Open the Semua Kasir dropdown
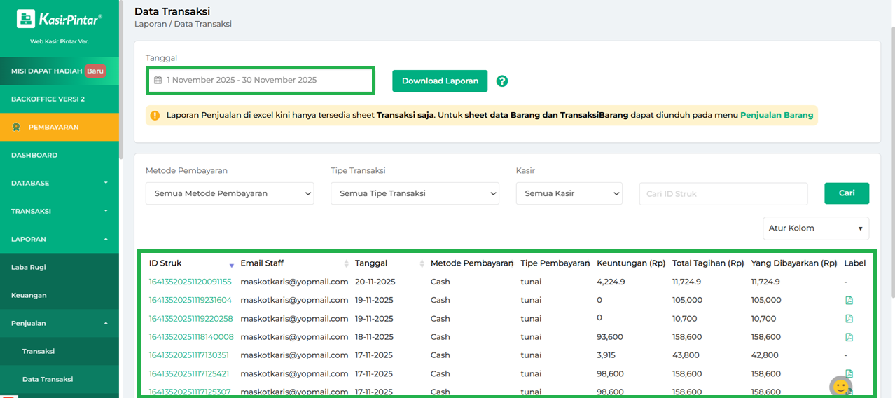 pyautogui.click(x=569, y=193)
